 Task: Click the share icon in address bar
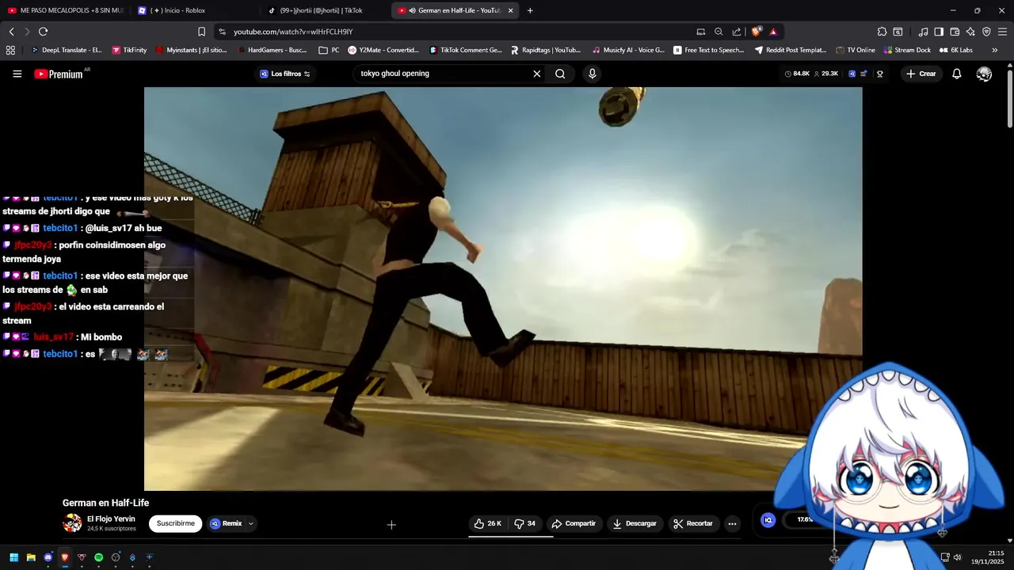737,32
